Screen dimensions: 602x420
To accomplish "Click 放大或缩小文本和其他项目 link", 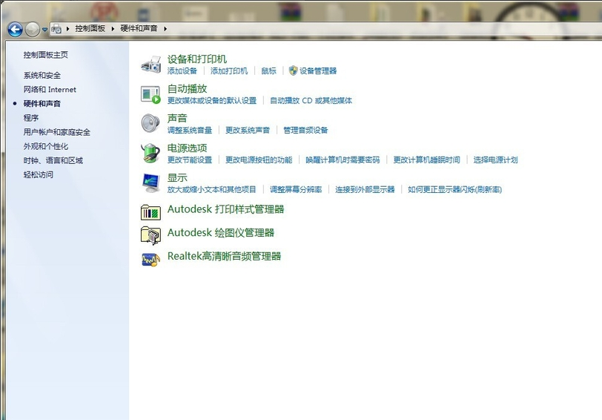I will 211,189.
